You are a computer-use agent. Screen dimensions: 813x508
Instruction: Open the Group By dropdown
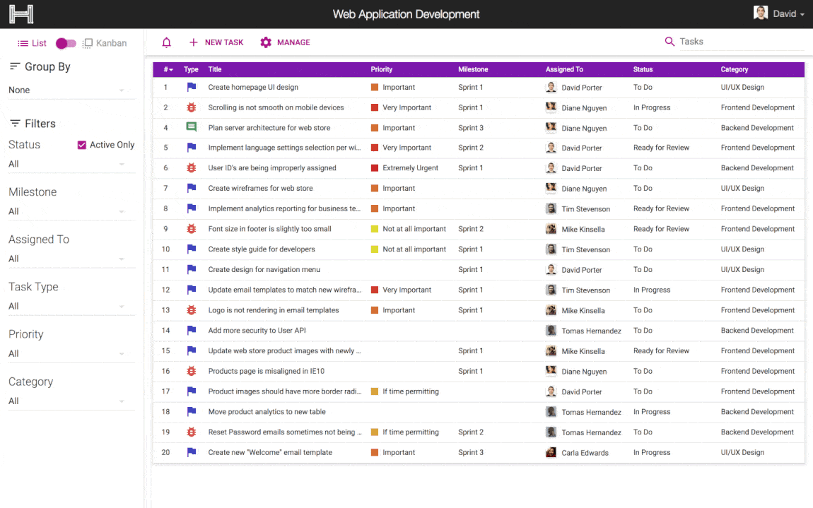[x=67, y=90]
